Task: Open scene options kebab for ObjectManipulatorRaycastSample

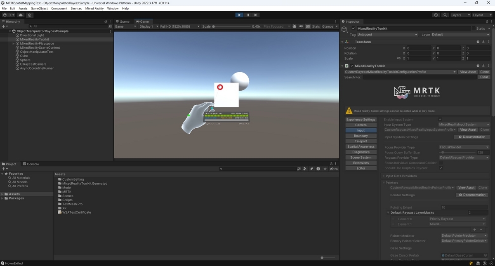Action: (x=110, y=31)
